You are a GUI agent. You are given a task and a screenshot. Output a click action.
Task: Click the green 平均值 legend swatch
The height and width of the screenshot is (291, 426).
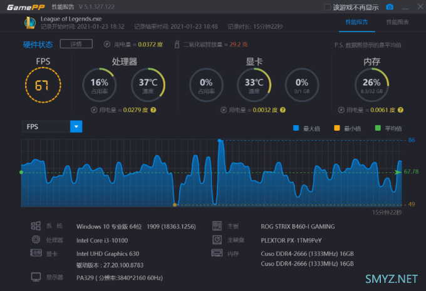tap(378, 128)
